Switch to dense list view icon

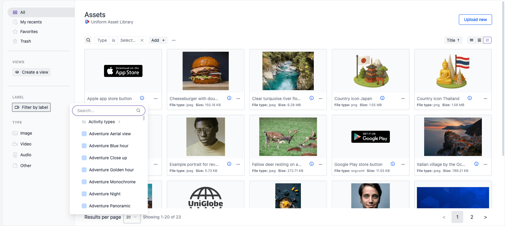click(x=479, y=40)
